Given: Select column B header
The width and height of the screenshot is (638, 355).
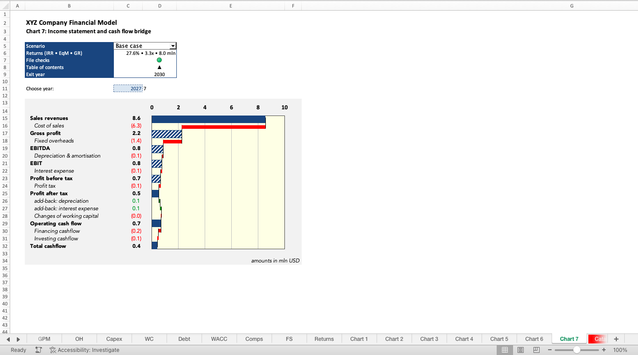Looking at the screenshot, I should [69, 6].
